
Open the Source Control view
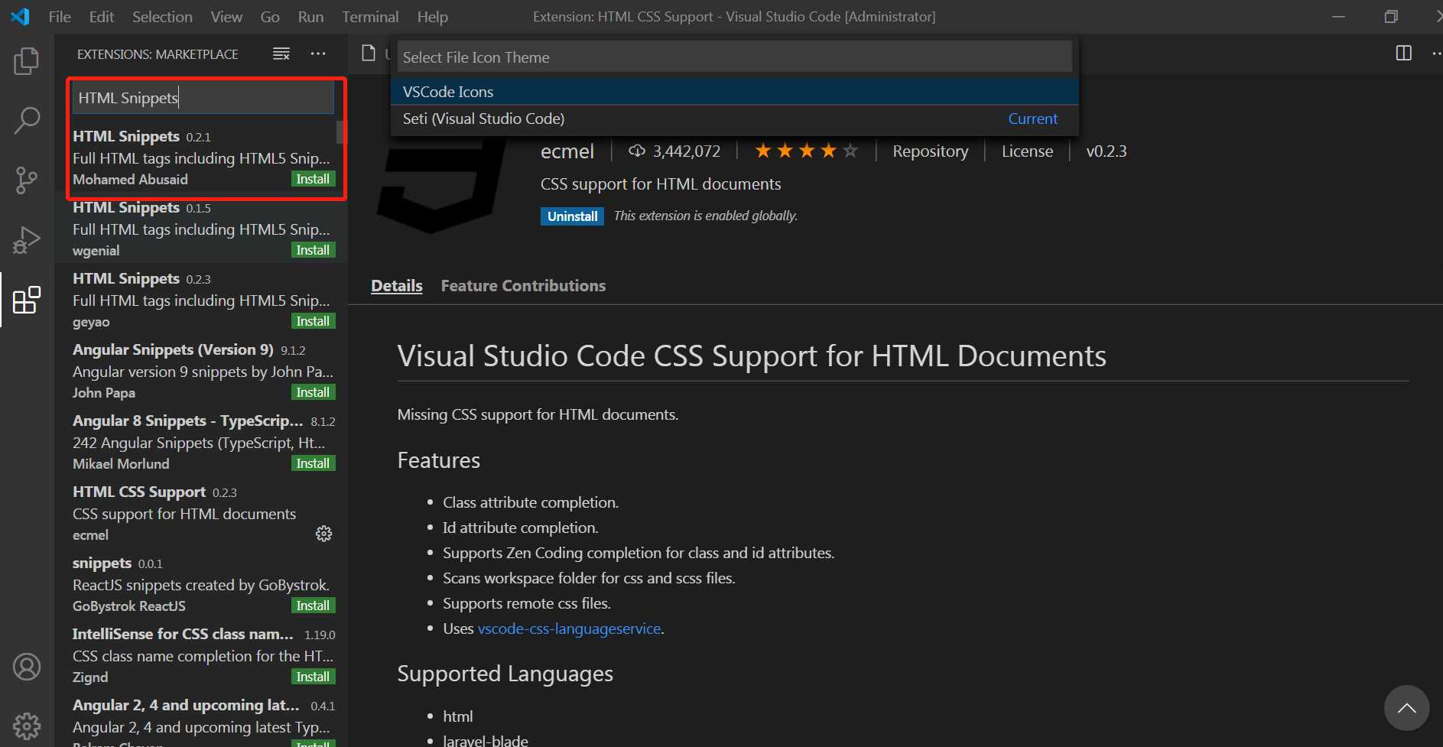pos(27,180)
